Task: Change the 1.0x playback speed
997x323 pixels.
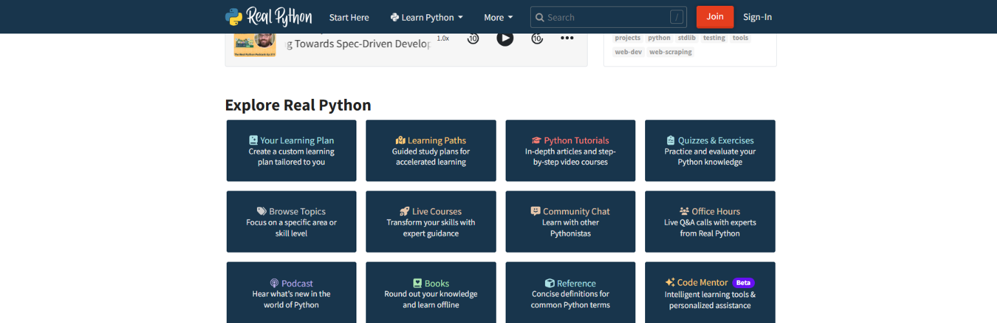Action: [x=443, y=38]
